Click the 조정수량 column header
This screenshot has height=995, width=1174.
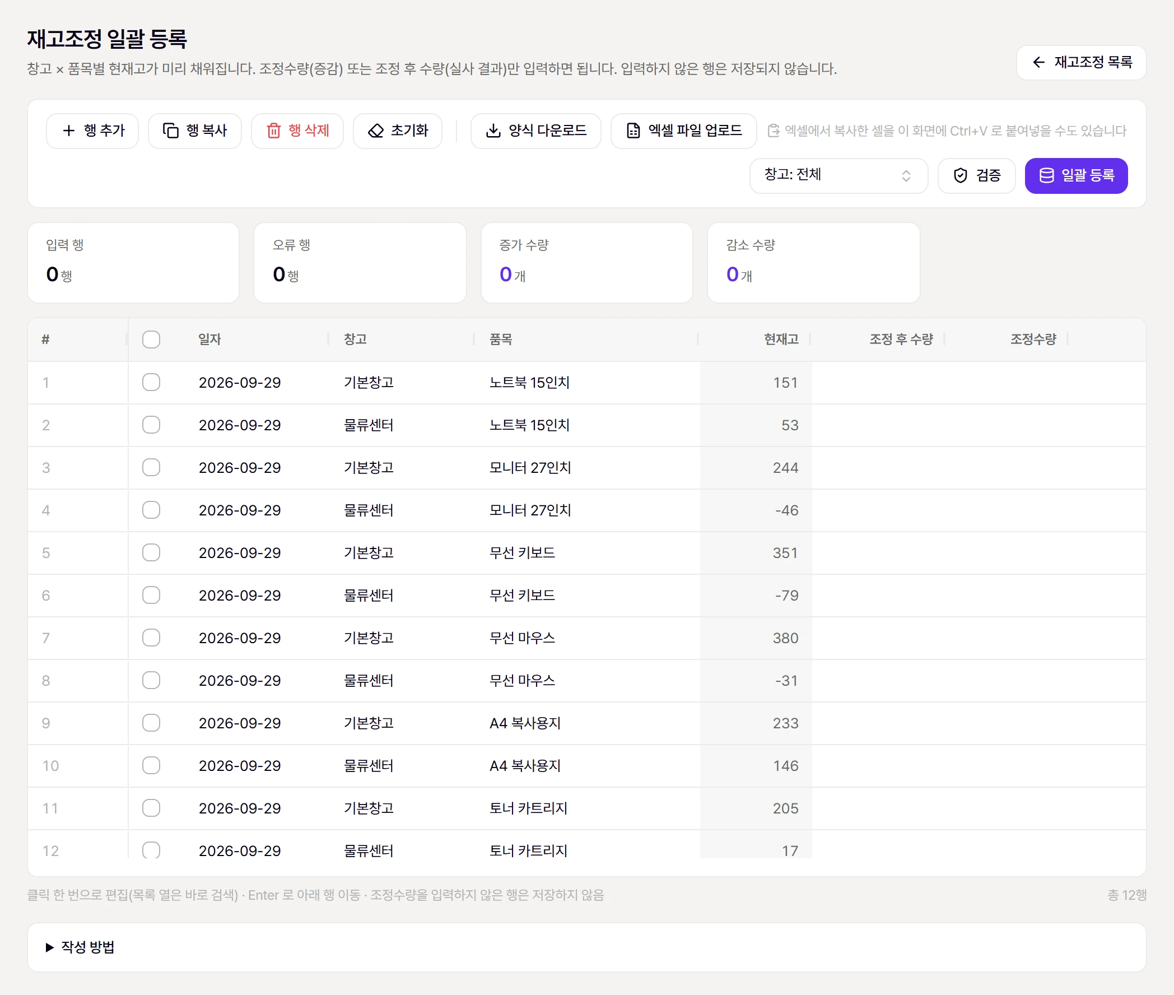[x=1033, y=340]
